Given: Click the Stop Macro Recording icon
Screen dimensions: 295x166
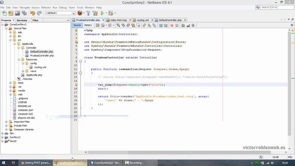Looking at the screenshot, I should (x=177, y=25).
